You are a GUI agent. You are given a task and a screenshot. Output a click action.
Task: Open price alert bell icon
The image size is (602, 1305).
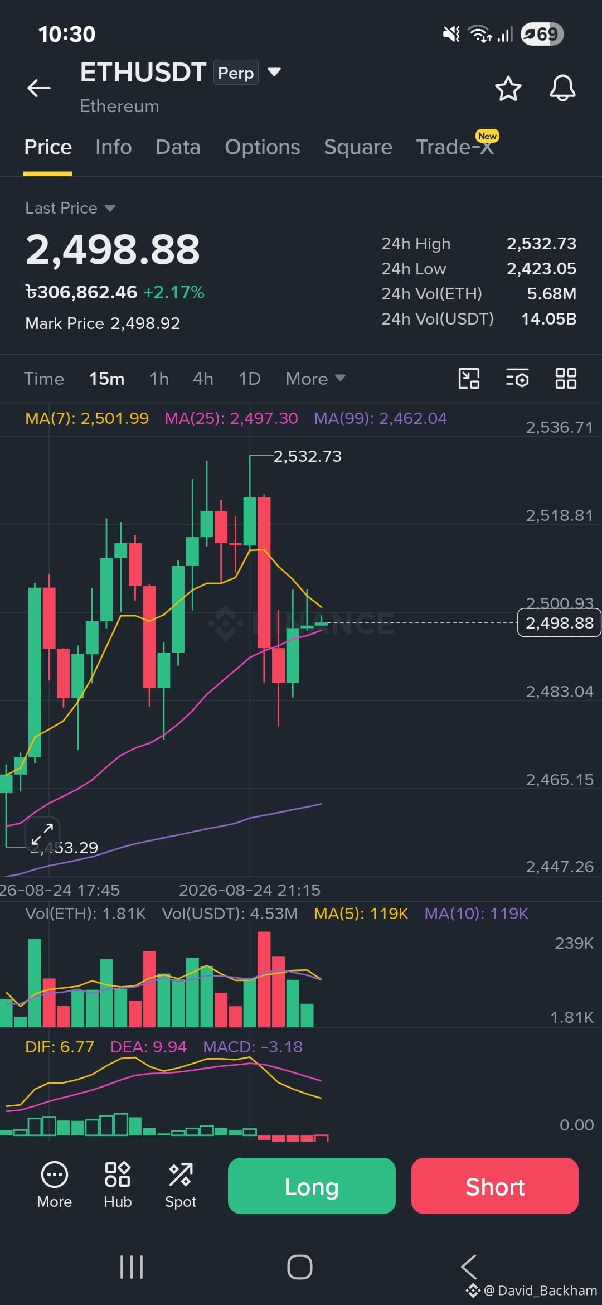tap(562, 88)
